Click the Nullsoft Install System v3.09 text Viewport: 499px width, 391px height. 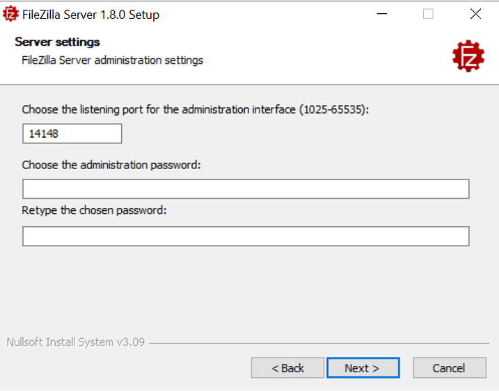click(76, 342)
